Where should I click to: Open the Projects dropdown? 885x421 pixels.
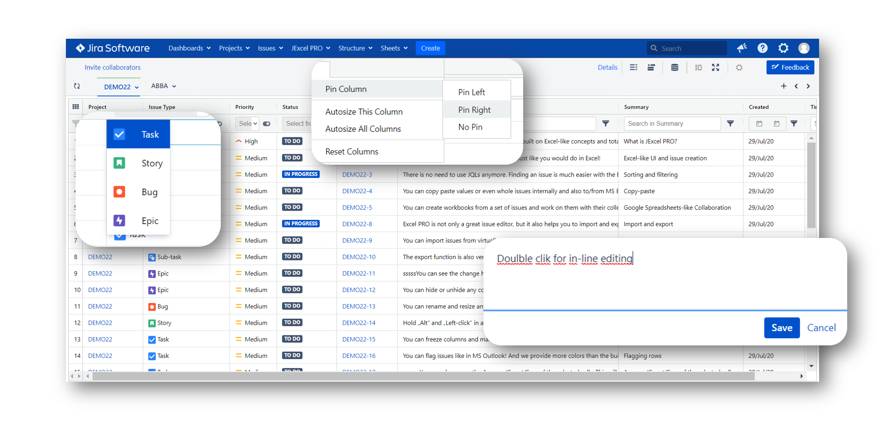pyautogui.click(x=234, y=48)
